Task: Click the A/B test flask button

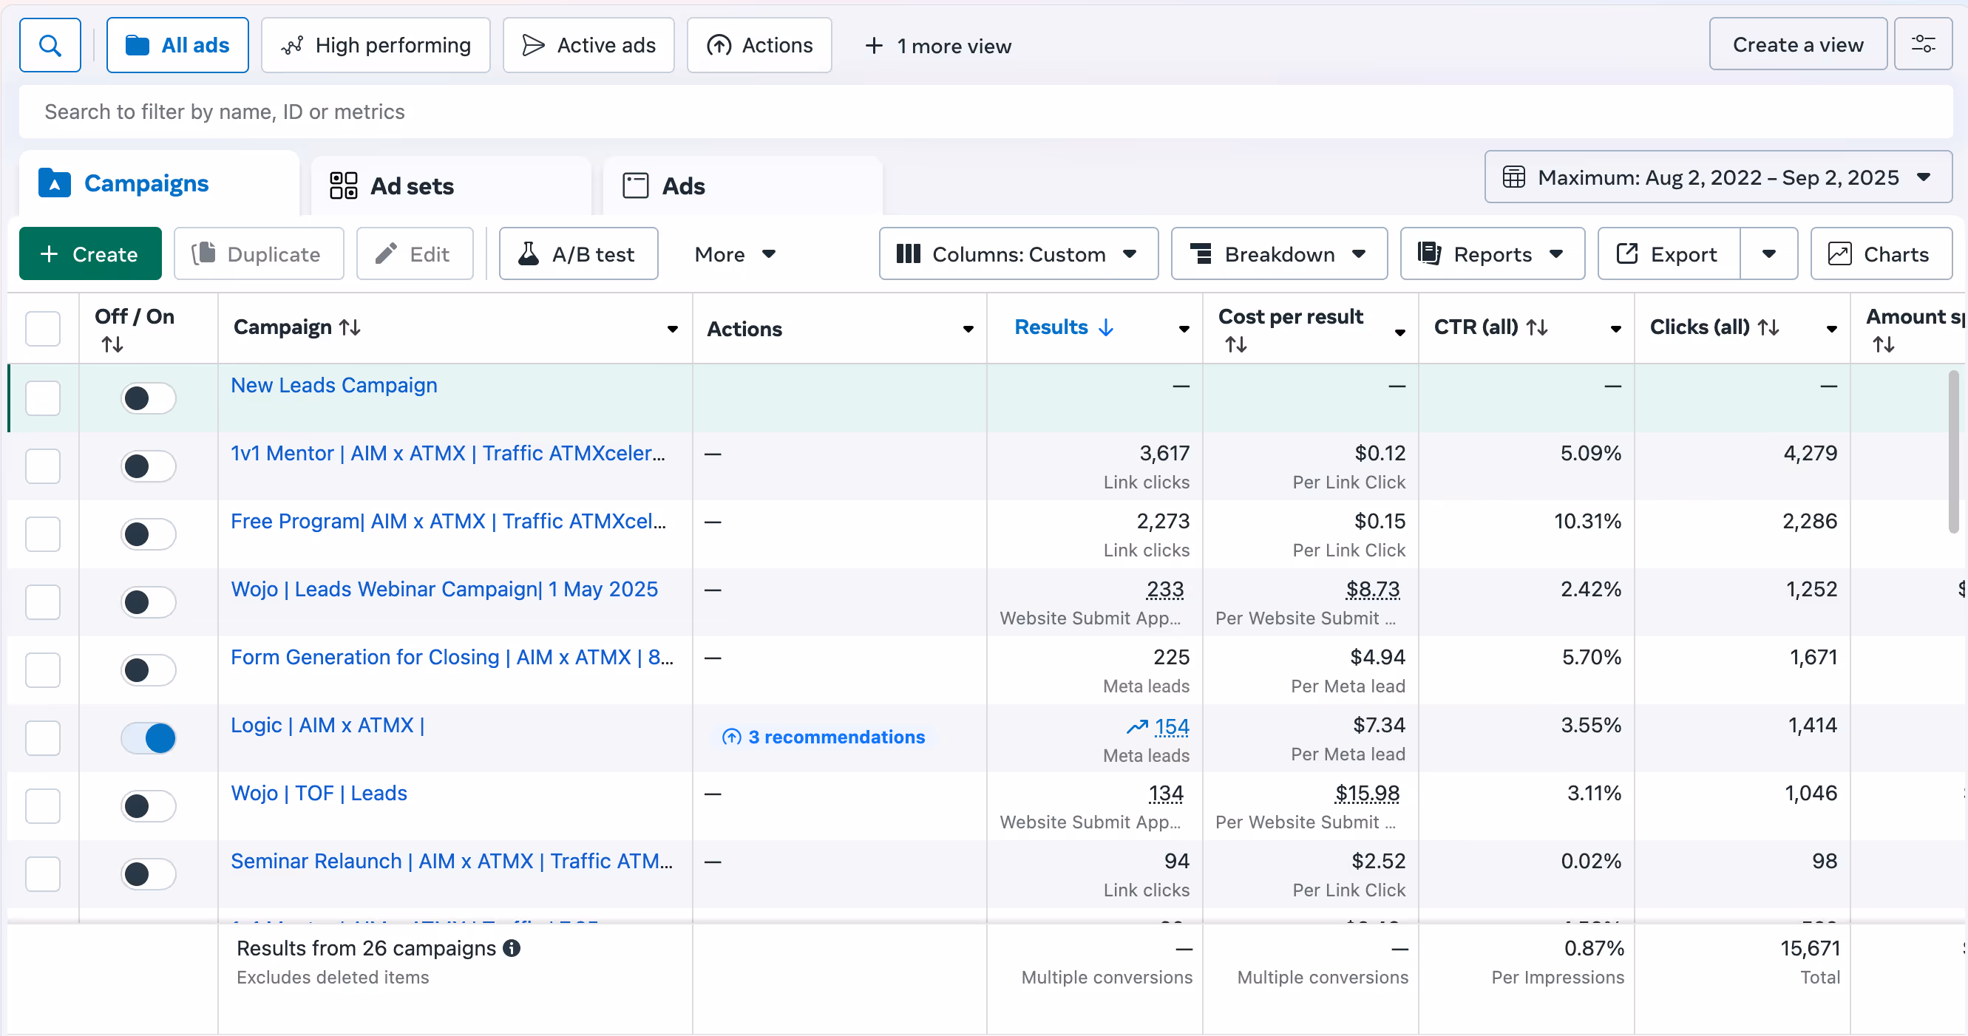Action: [578, 254]
